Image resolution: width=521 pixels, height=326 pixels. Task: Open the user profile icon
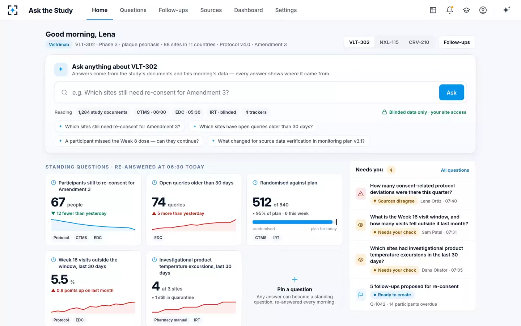tap(483, 10)
